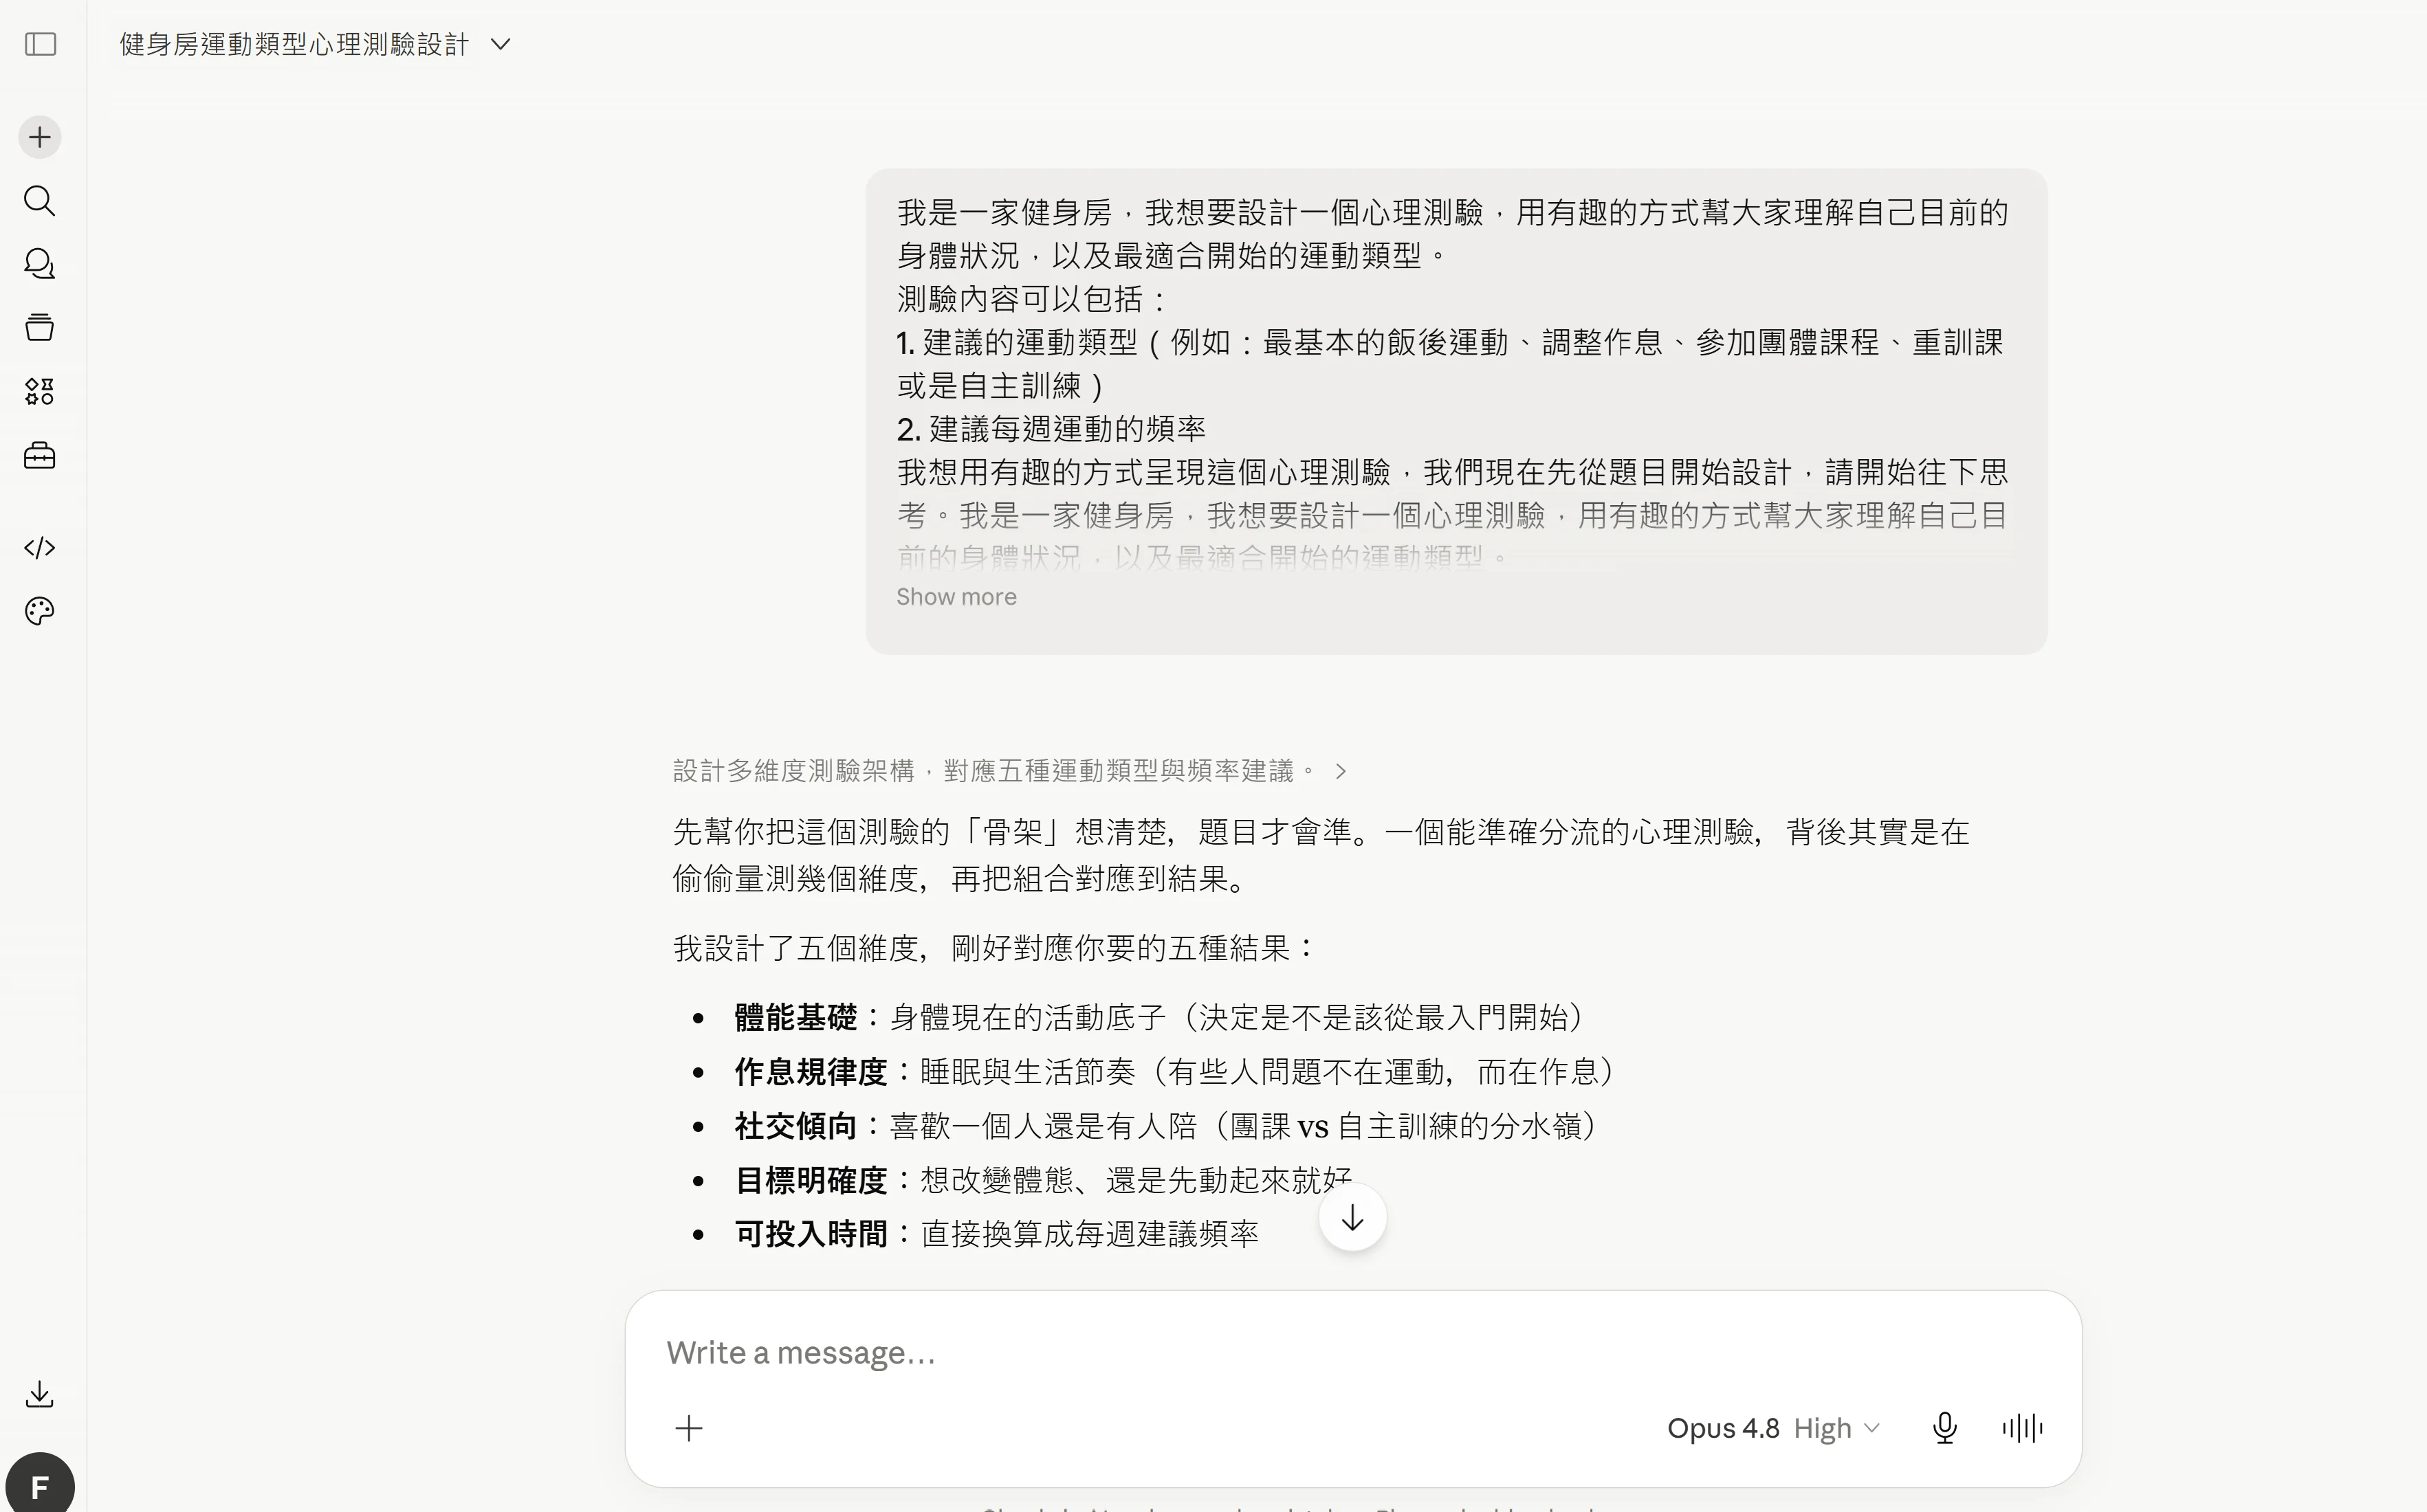
Task: Click the bullet text 作息規律度
Action: (x=811, y=1072)
